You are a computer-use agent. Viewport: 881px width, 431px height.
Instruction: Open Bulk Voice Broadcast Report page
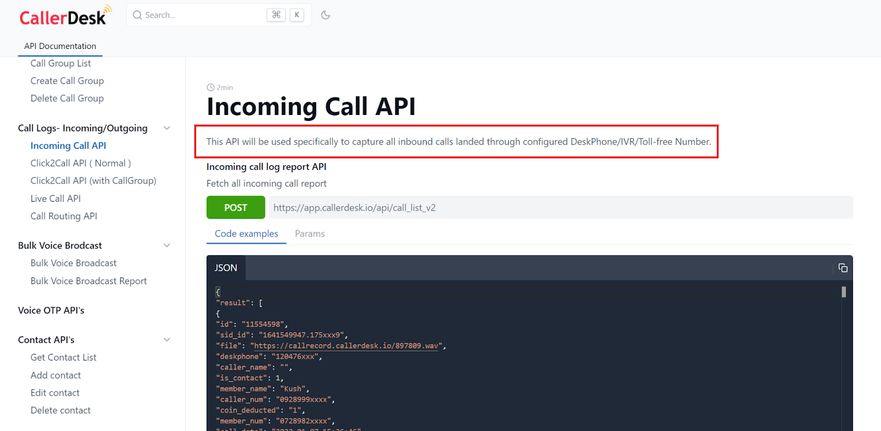[89, 281]
